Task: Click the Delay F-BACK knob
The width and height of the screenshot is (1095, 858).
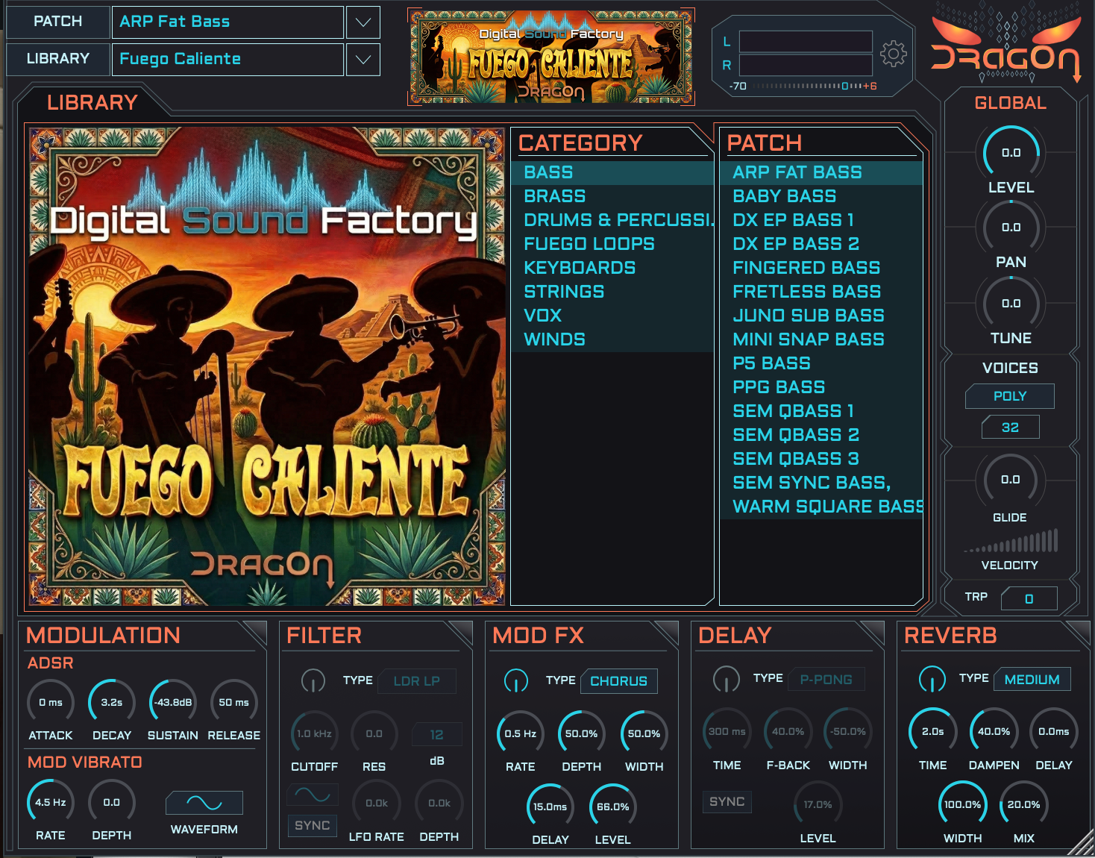Action: (788, 731)
